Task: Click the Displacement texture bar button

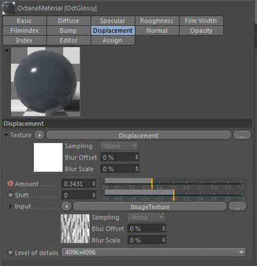Action: pyautogui.click(x=139, y=135)
